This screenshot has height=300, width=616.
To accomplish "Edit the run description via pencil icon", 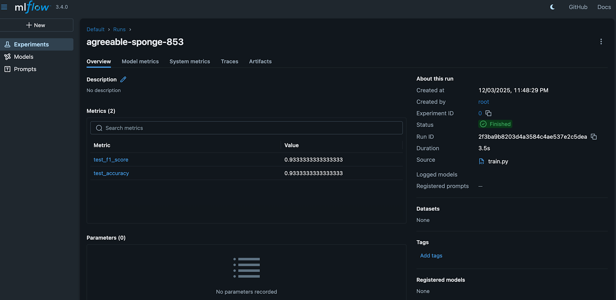I will [x=123, y=79].
